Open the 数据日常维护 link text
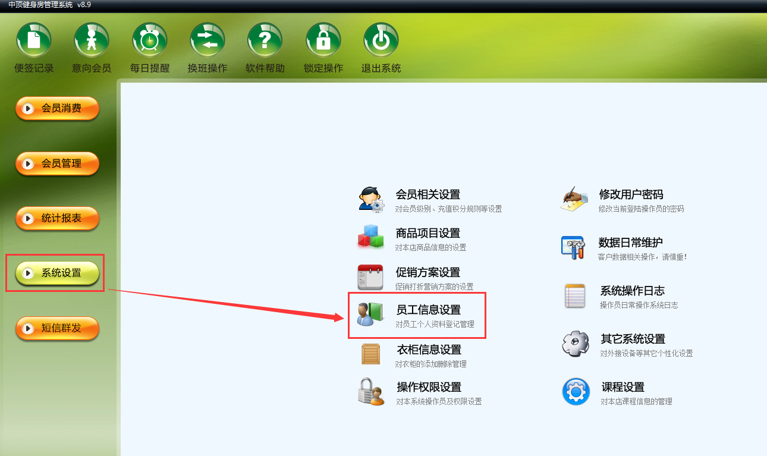The width and height of the screenshot is (767, 456). (x=631, y=243)
